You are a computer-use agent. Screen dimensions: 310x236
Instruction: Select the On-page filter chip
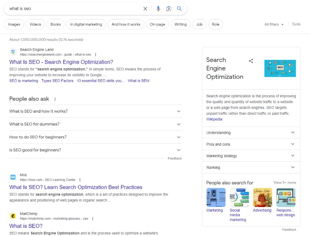coord(157,24)
